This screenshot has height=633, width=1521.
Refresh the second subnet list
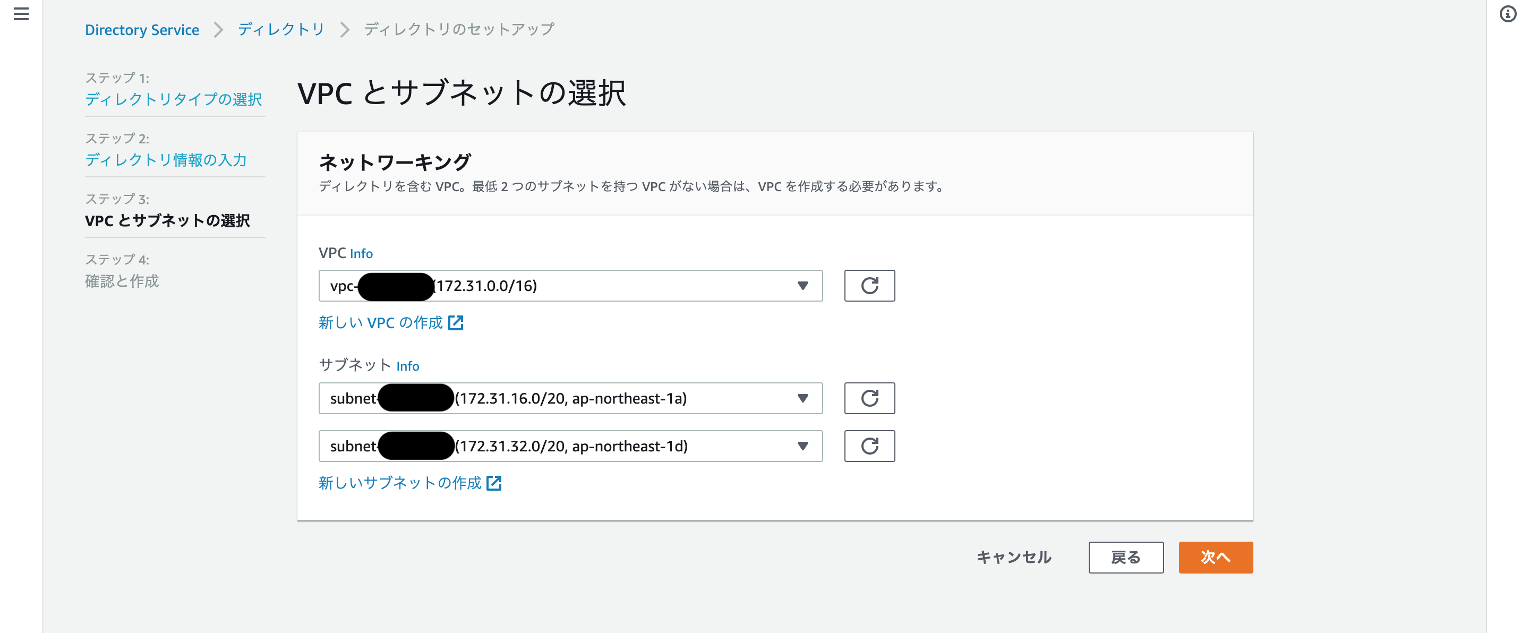pos(869,446)
